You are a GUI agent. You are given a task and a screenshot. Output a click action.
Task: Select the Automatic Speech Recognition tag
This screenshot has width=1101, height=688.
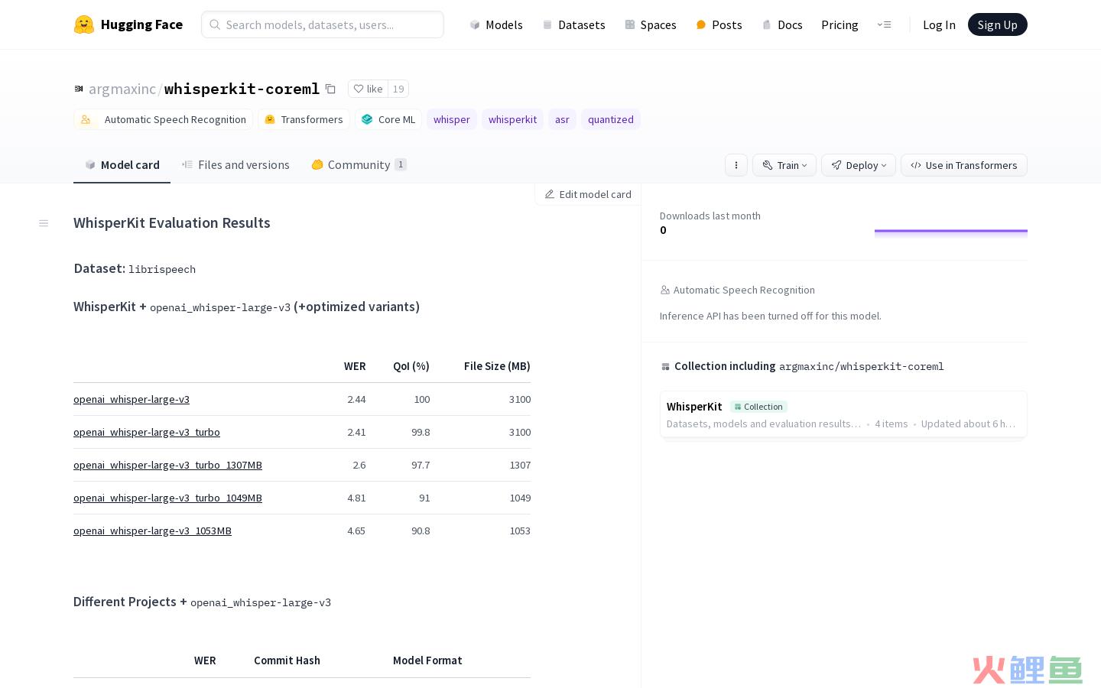click(163, 119)
